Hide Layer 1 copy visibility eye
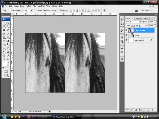Image resolution: width=159 pixels, height=119 pixels. click(126, 30)
